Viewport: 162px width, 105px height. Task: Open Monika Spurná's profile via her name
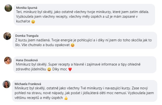(x=27, y=7)
